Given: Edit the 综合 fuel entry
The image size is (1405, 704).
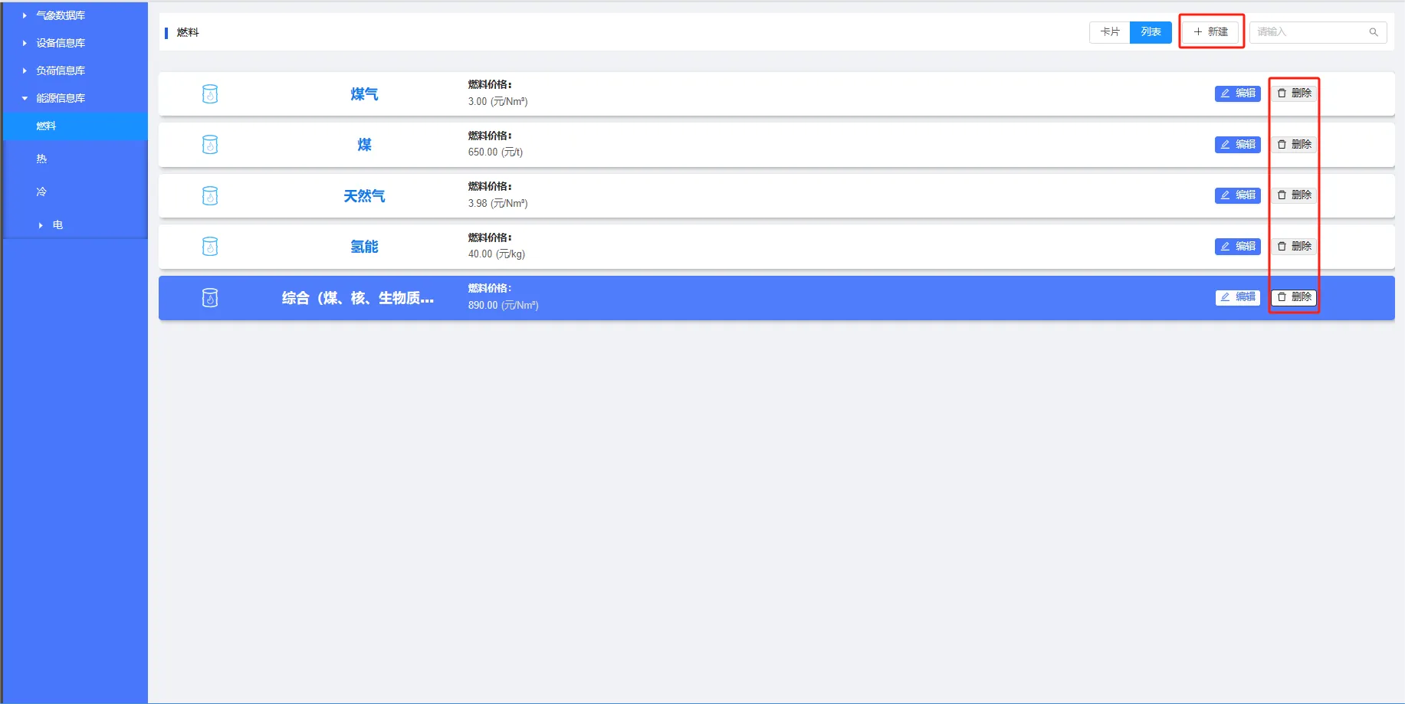Looking at the screenshot, I should coord(1238,297).
